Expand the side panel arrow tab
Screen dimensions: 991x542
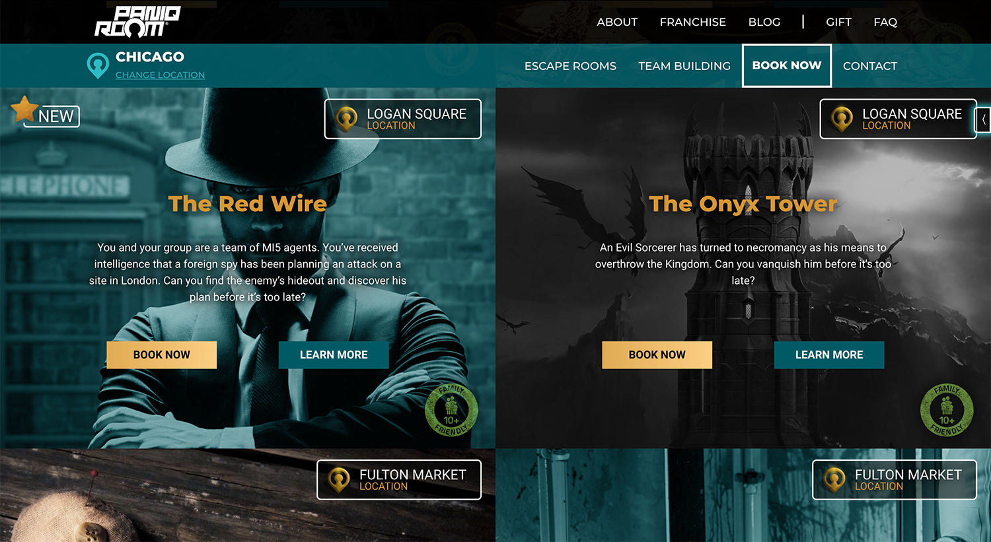pyautogui.click(x=984, y=119)
